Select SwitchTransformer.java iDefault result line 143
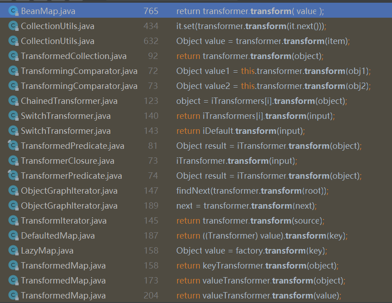 coord(66,131)
